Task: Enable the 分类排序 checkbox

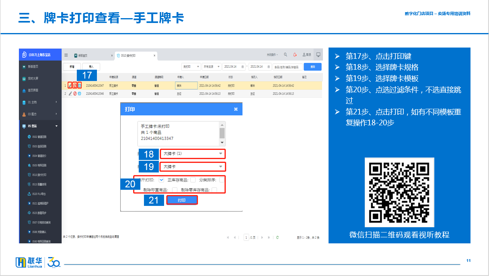Action: tap(222, 180)
